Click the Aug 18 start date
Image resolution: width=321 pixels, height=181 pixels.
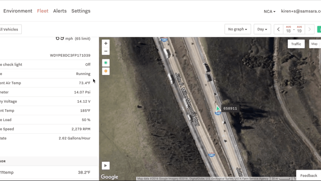pyautogui.click(x=289, y=29)
